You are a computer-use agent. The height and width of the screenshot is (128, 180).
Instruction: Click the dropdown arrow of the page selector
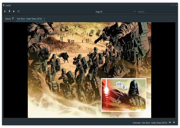135,12
